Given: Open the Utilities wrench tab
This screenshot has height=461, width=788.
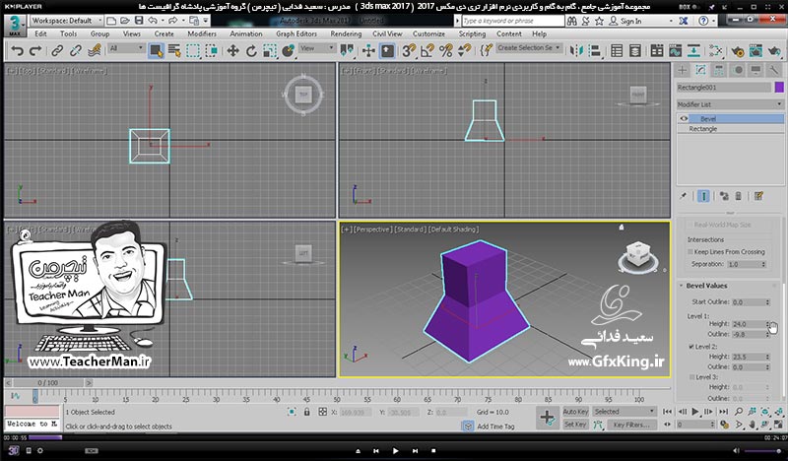Looking at the screenshot, I should (774, 70).
